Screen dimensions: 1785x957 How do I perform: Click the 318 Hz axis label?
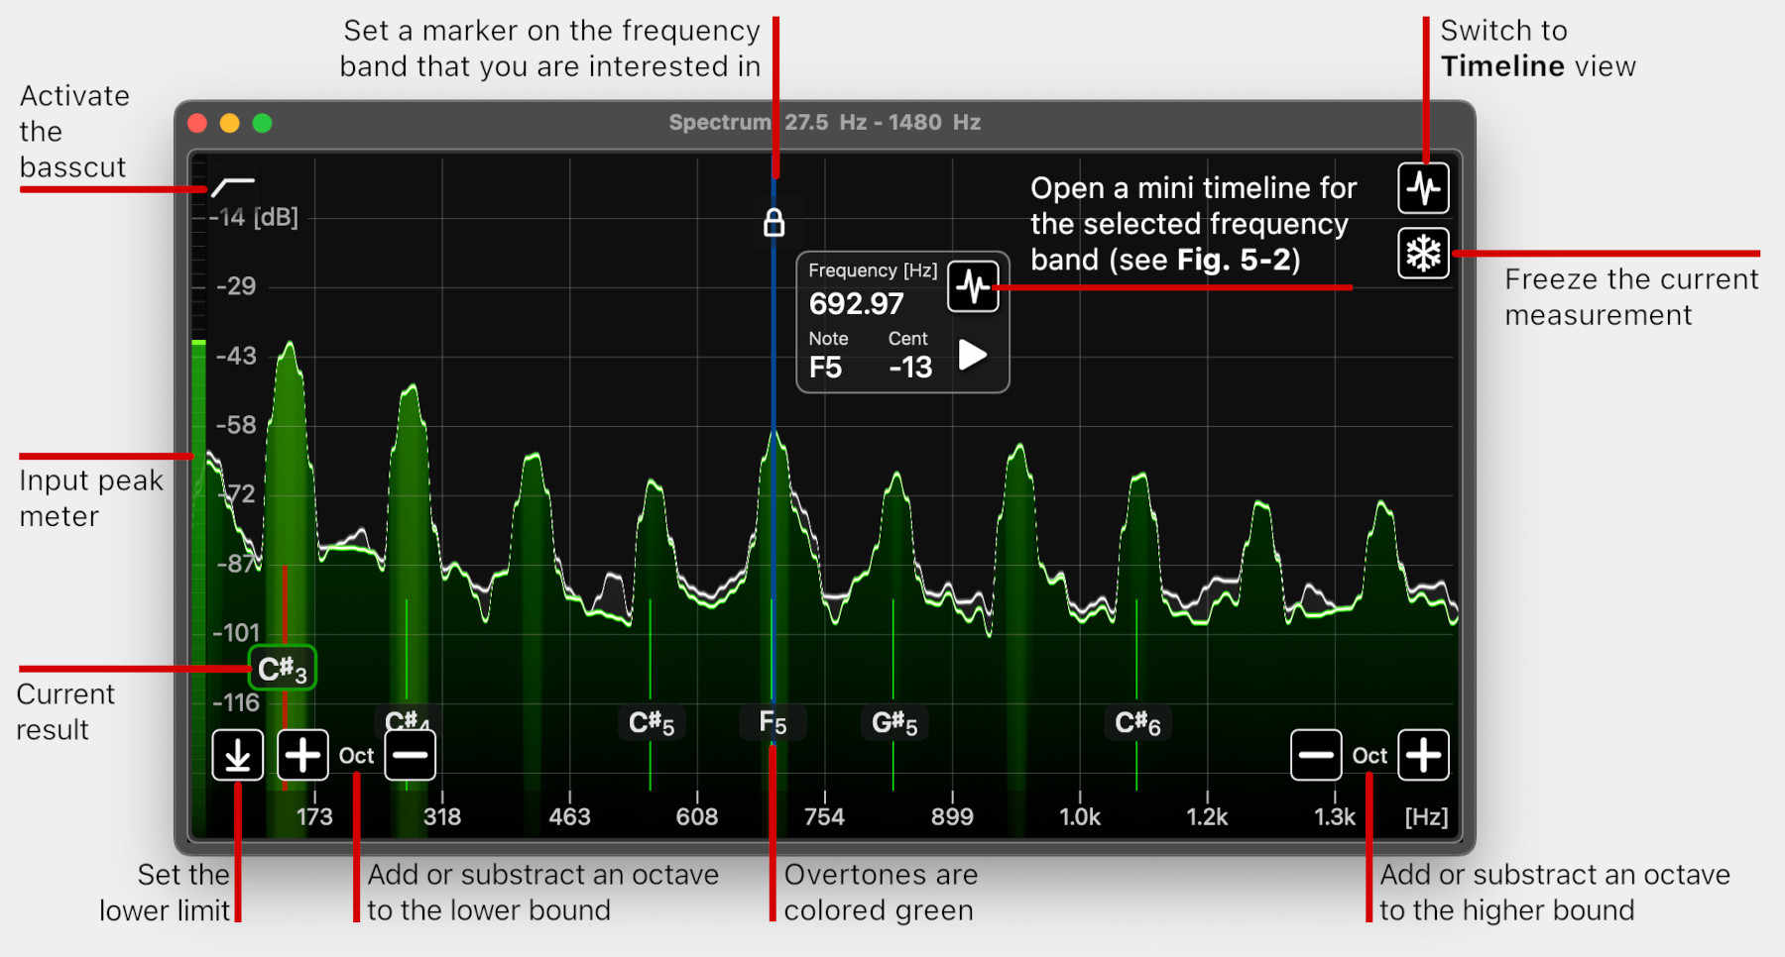pos(442,816)
